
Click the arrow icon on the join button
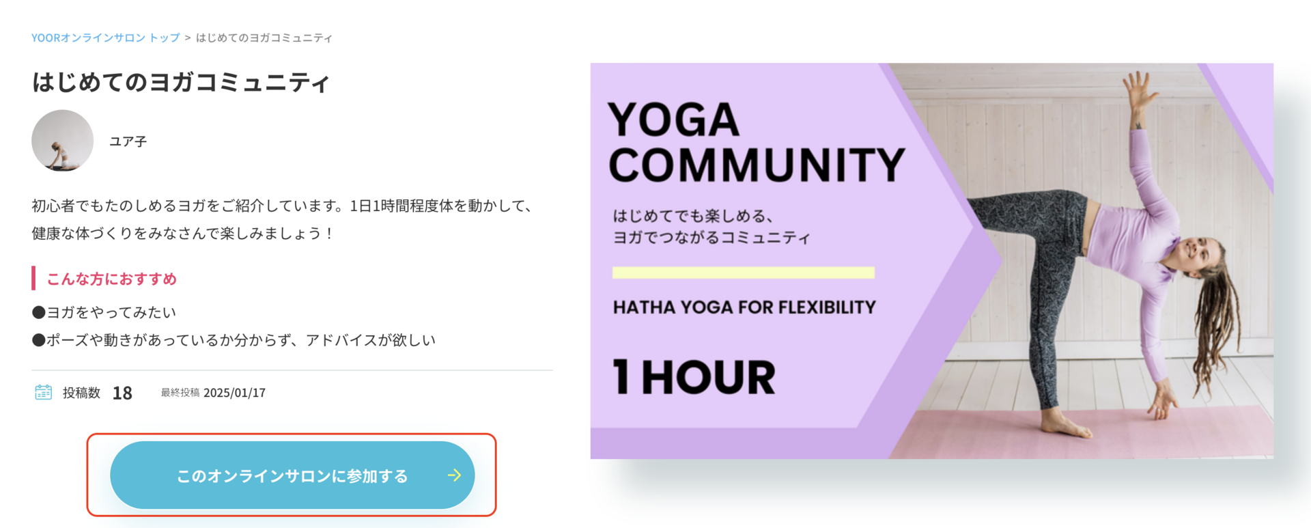(454, 475)
